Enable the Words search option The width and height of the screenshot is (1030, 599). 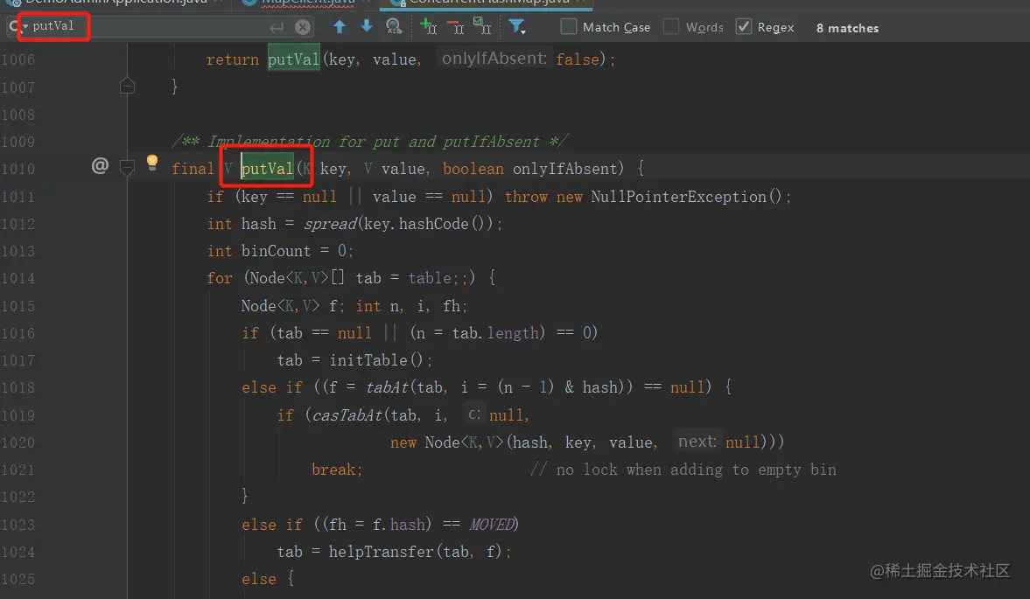pos(669,26)
